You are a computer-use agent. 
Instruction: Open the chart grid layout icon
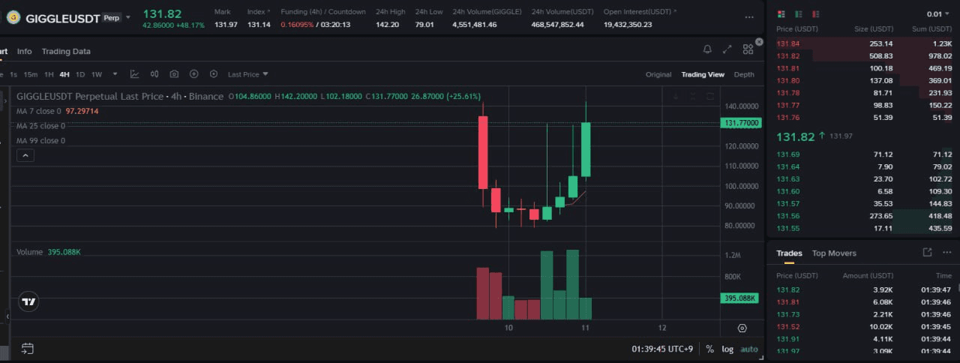pos(748,49)
